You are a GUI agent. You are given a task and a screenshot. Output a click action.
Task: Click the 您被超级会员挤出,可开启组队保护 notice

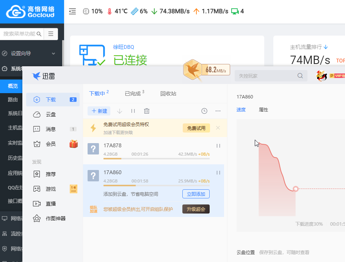coord(138,209)
